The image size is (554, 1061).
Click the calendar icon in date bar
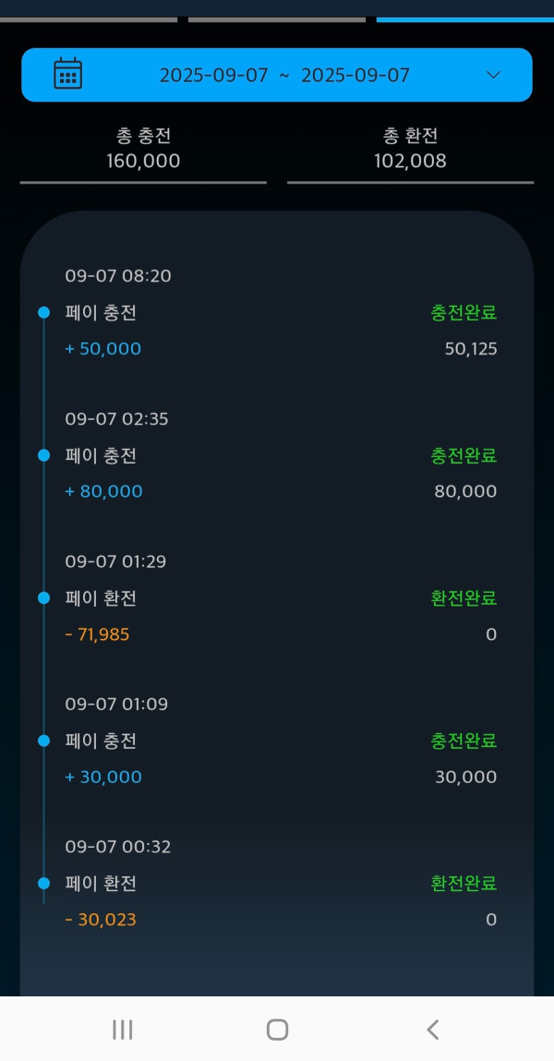point(68,74)
